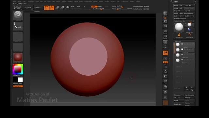The height and width of the screenshot is (118, 209).
Task: Click the Scale view icon on right shelf
Action: (165, 82)
